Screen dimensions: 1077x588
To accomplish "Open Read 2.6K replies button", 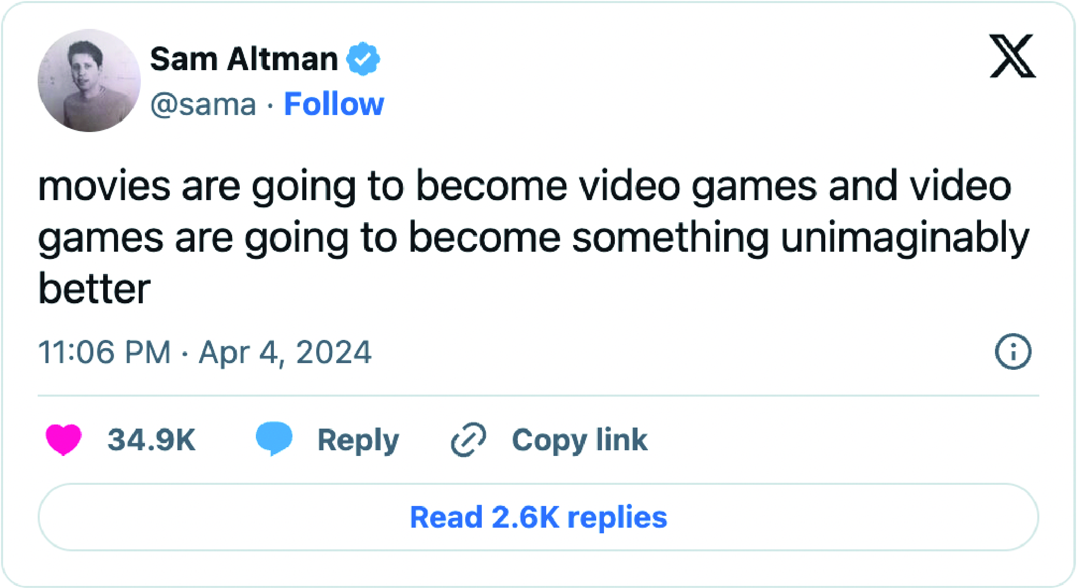I will pos(538,517).
